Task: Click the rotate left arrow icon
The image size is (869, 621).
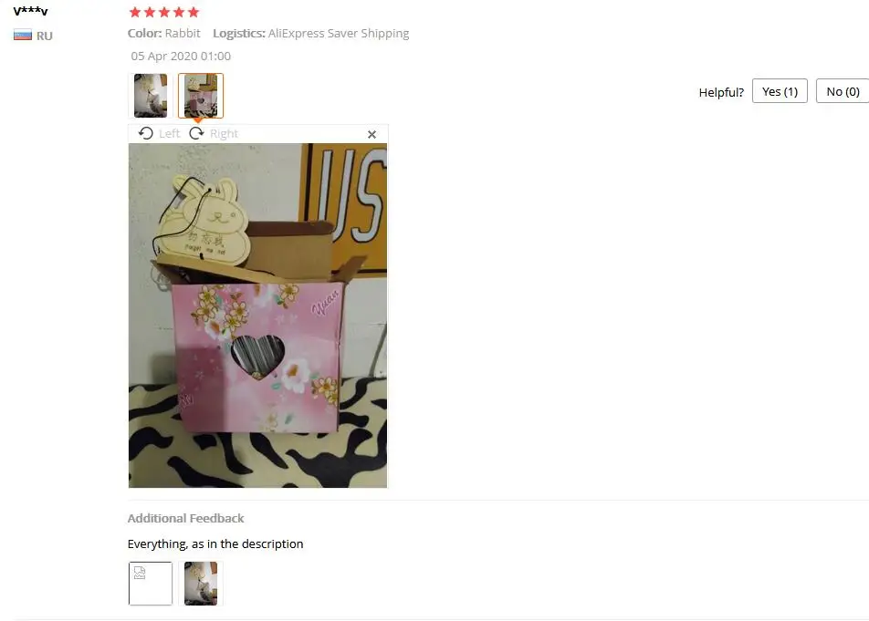Action: click(146, 133)
